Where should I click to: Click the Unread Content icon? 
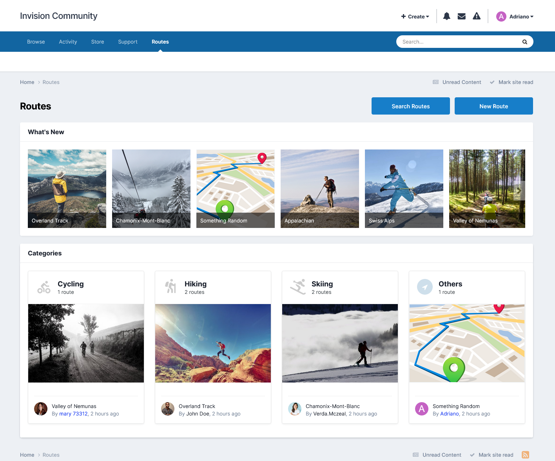[436, 82]
